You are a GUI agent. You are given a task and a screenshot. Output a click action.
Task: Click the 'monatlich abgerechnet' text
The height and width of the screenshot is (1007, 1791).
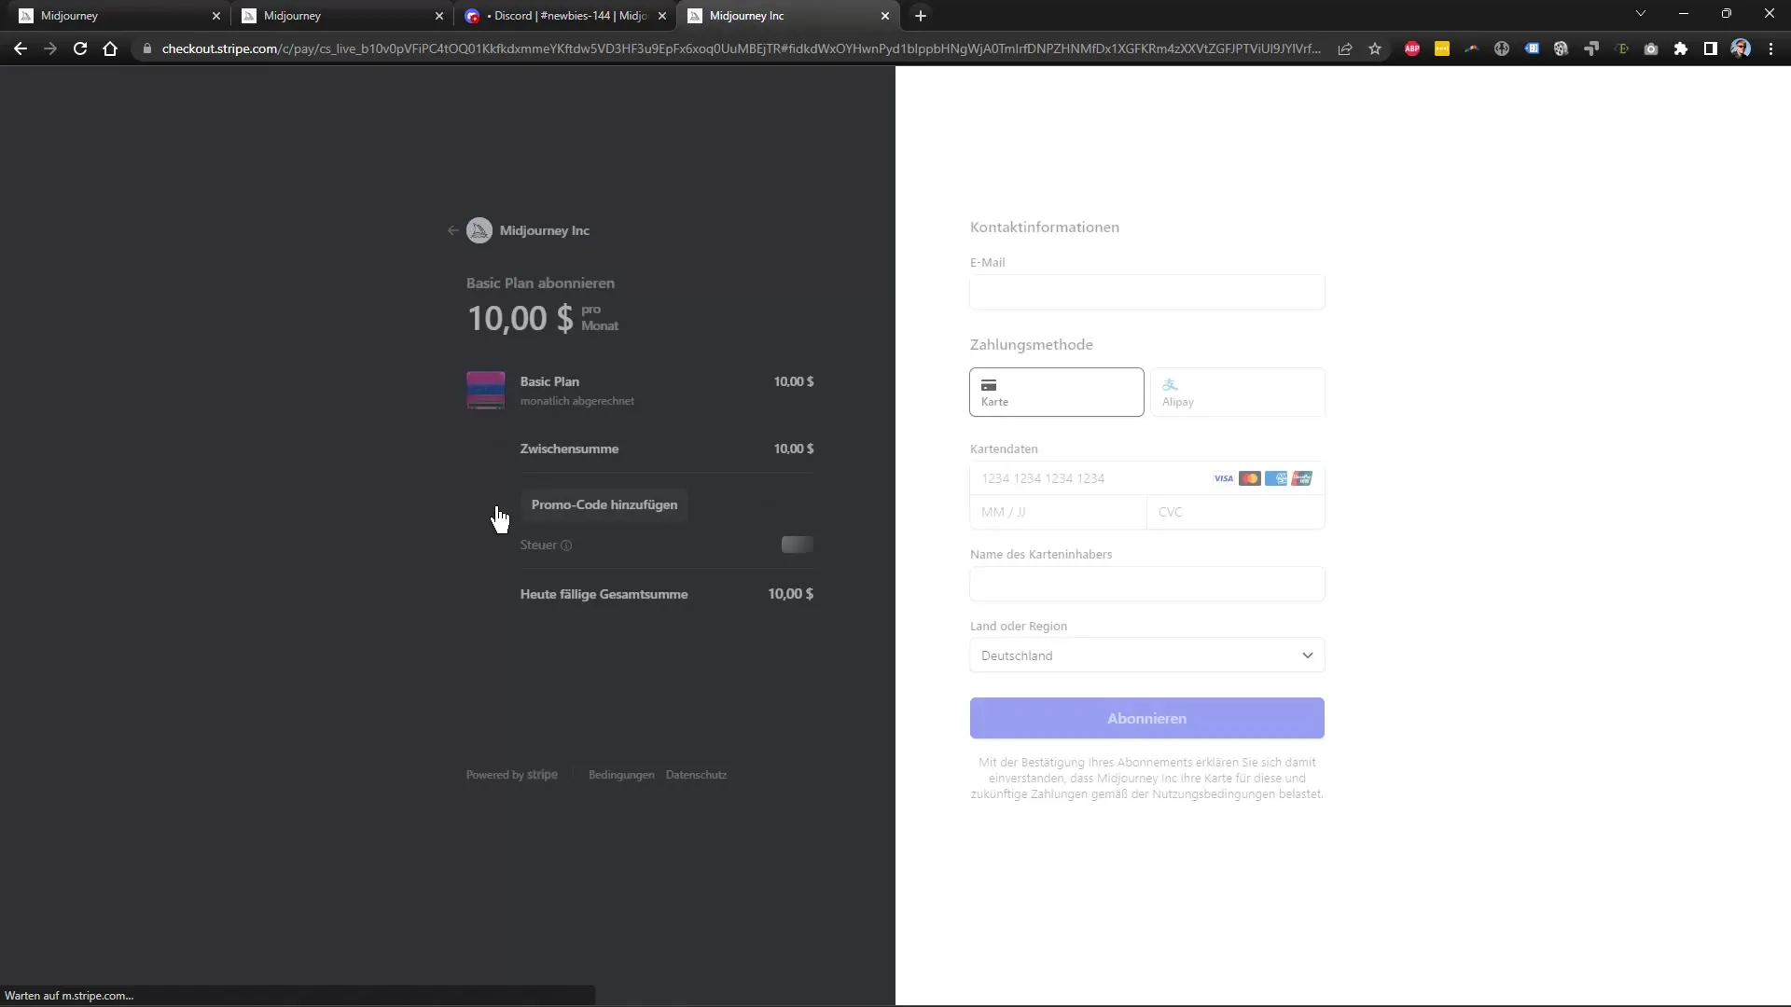pos(577,401)
